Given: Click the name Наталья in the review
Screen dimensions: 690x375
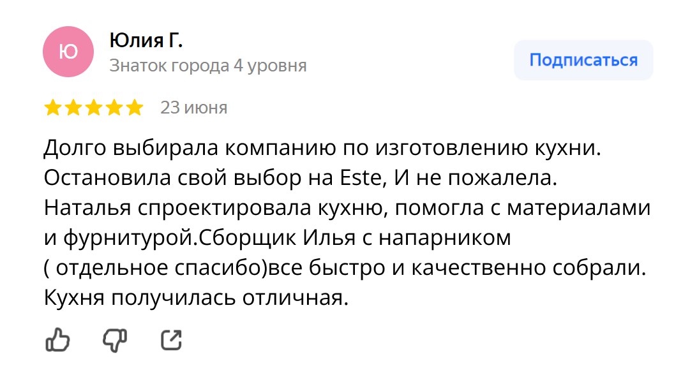Looking at the screenshot, I should tap(87, 208).
